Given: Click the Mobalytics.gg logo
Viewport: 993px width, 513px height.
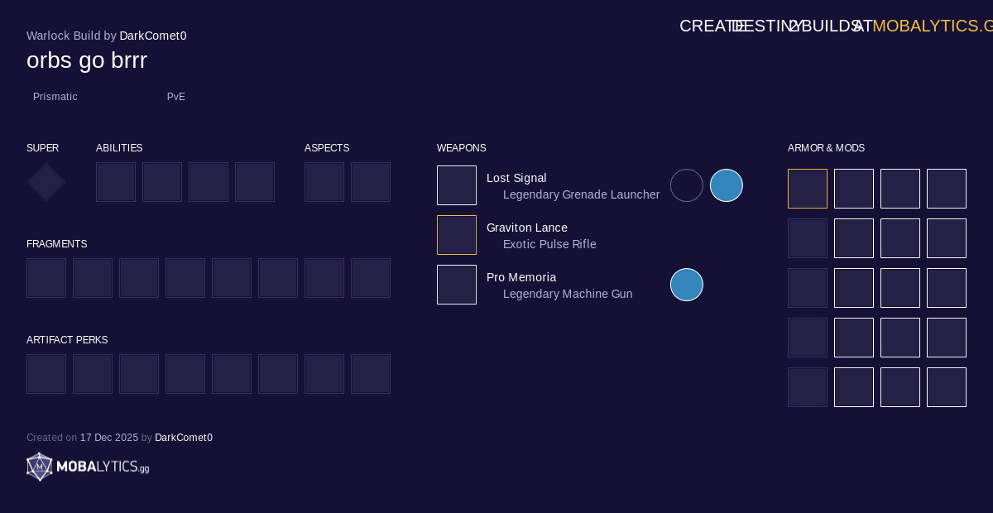Looking at the screenshot, I should point(88,467).
